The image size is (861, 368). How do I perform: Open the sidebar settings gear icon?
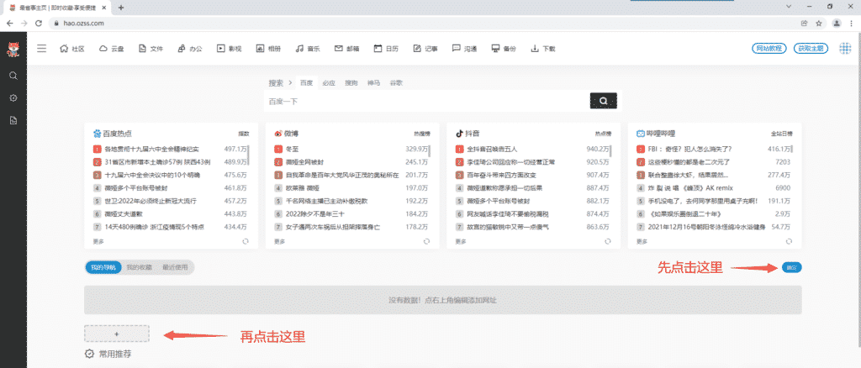click(x=13, y=97)
